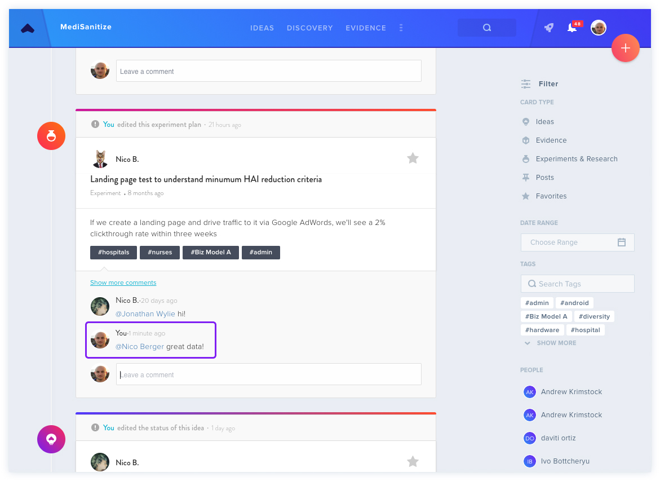Screen dimensions: 660x481
Task: Focus experiment card Leave a comment field
Action: 268,374
